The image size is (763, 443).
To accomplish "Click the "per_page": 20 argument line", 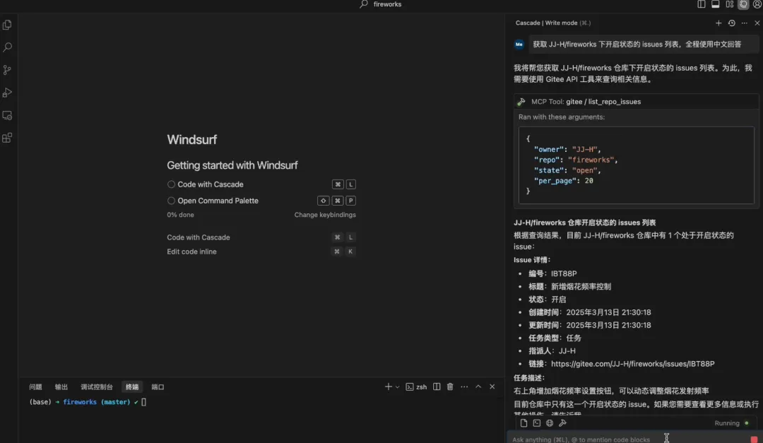I will pyautogui.click(x=564, y=181).
